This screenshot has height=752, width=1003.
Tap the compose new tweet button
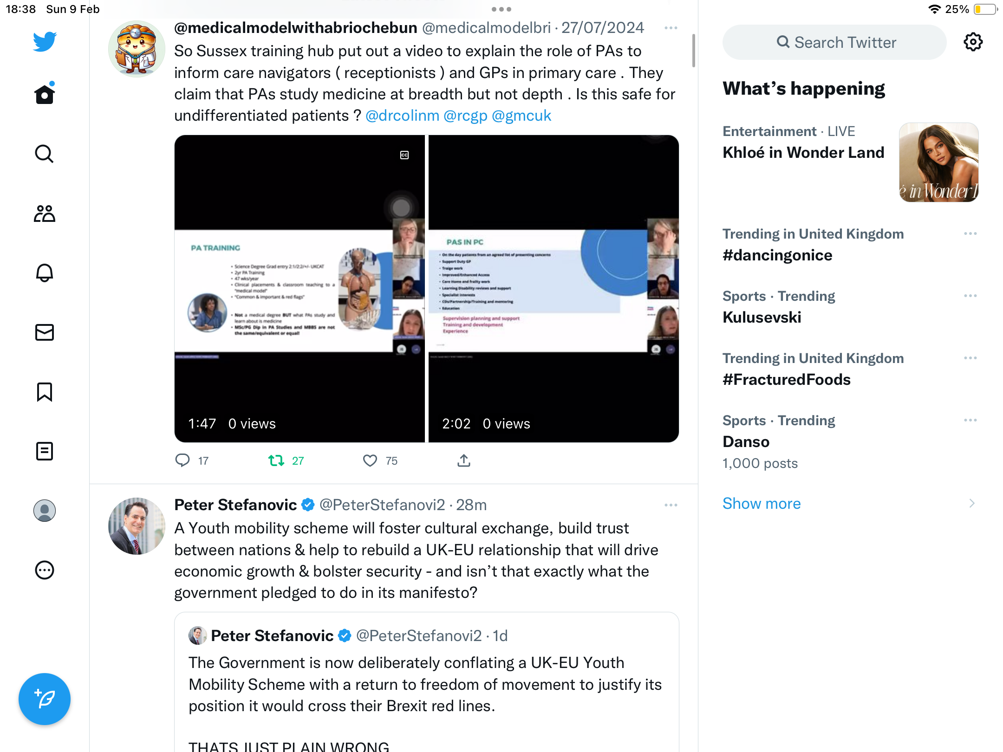(x=45, y=699)
